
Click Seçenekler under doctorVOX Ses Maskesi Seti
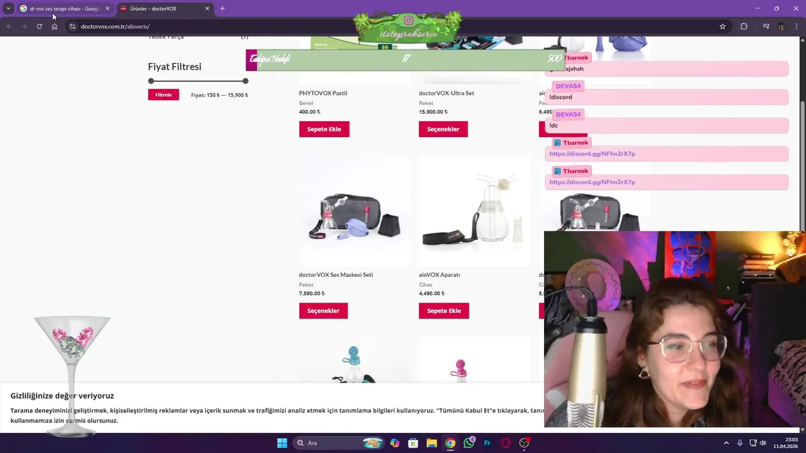(x=323, y=311)
